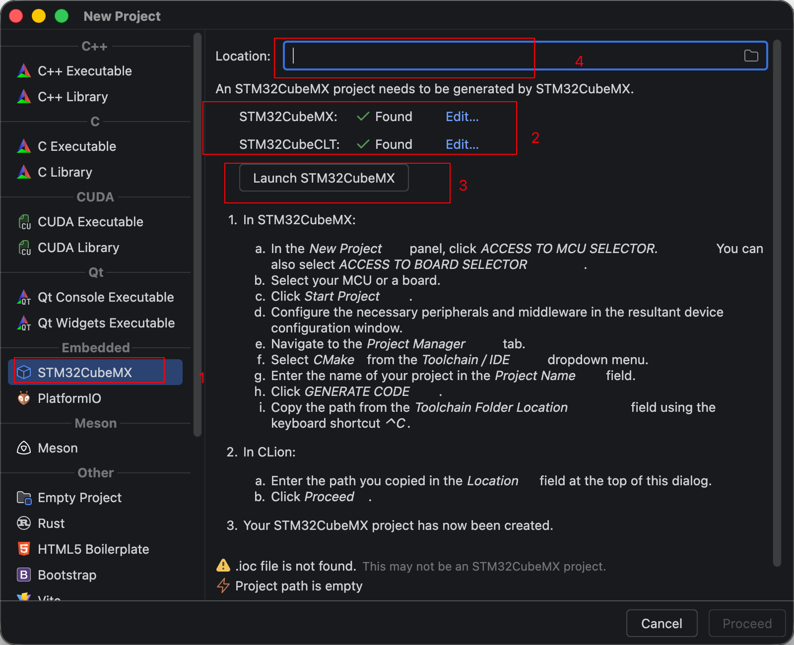
Task: Click the C++ Library project icon
Action: [x=24, y=97]
